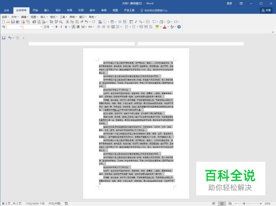Click the lightbulb Tell Me search box
Screen dimensions: 276x206
154,10
